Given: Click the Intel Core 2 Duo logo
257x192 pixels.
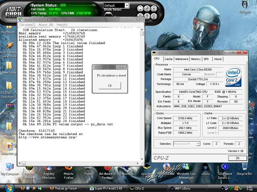Looking at the screenshot, I should 233,77.
